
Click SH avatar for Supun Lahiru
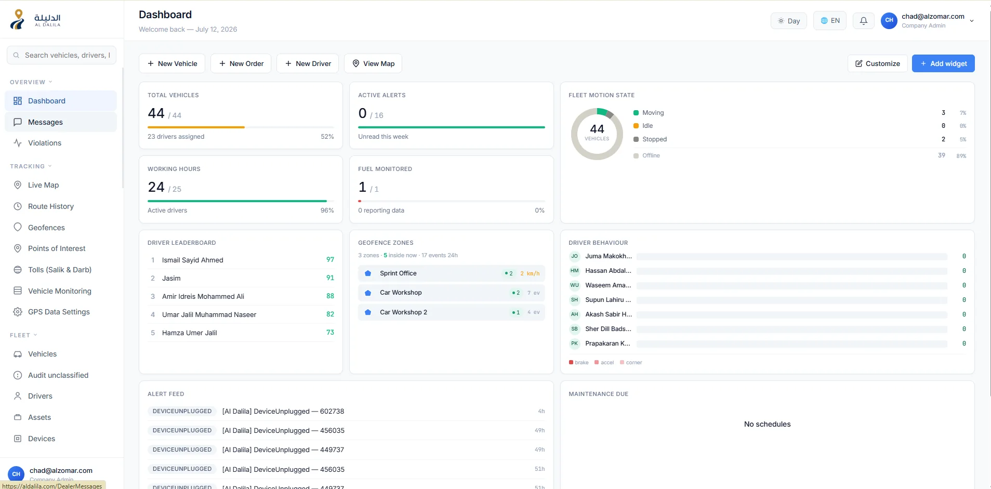coord(574,300)
